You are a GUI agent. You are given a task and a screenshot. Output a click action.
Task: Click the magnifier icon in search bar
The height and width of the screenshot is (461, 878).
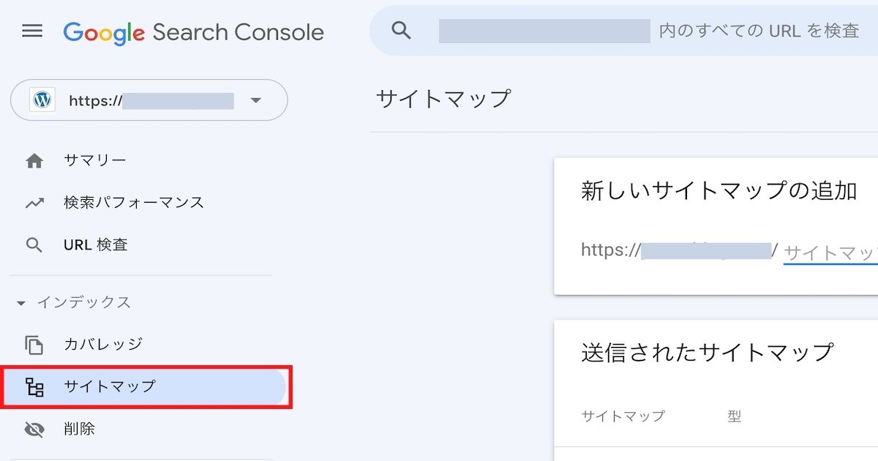(x=401, y=30)
